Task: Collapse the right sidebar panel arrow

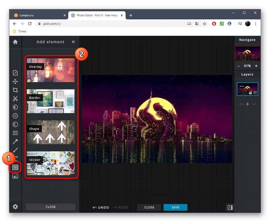Action: pos(230,207)
